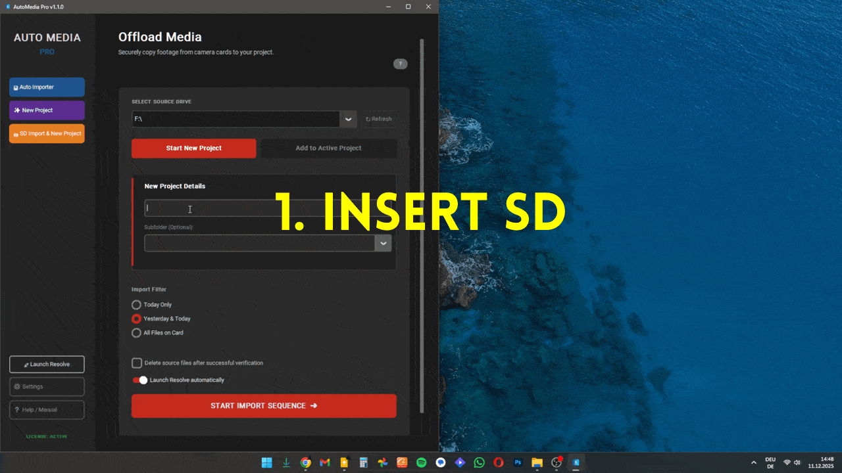
Task: Click the F:\ source drive field
Action: pos(235,119)
